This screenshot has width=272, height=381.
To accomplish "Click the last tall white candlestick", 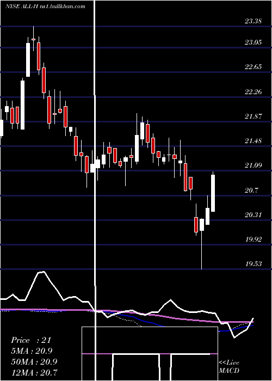I will 213,193.
